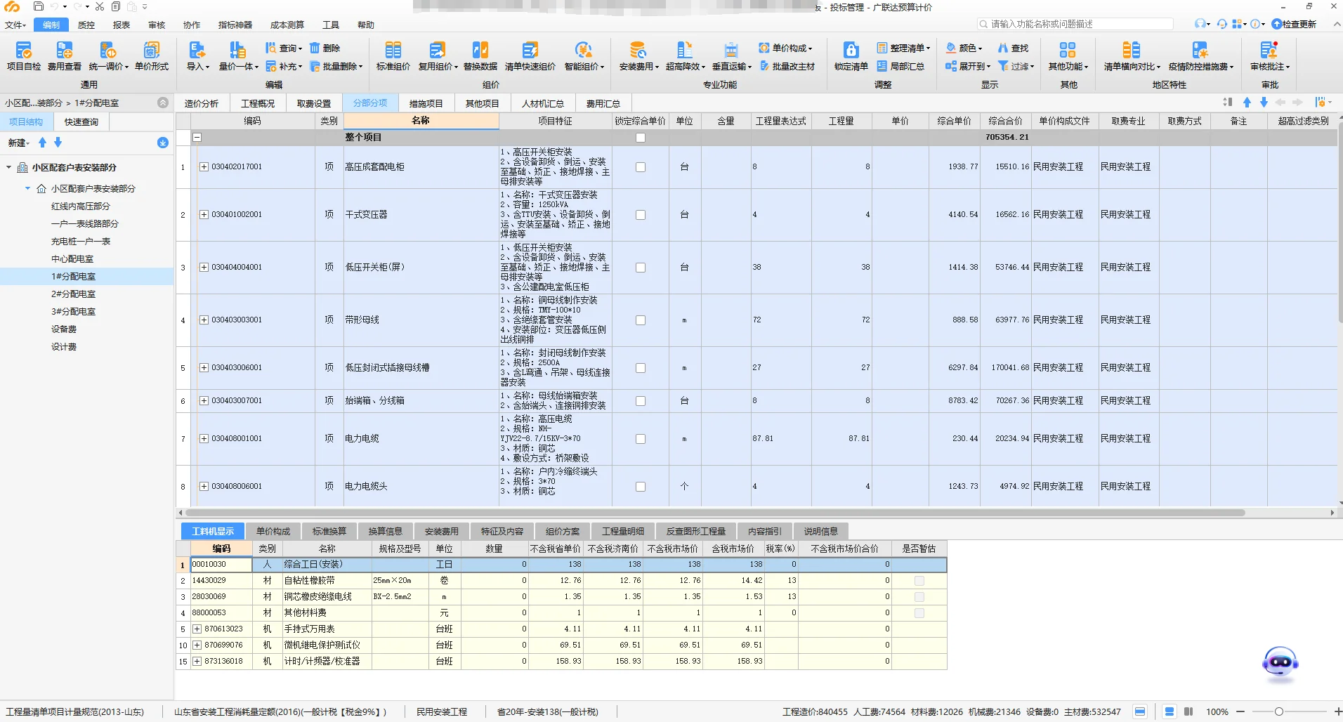Open the AI assistant robot icon
This screenshot has height=722, width=1343.
1280,663
